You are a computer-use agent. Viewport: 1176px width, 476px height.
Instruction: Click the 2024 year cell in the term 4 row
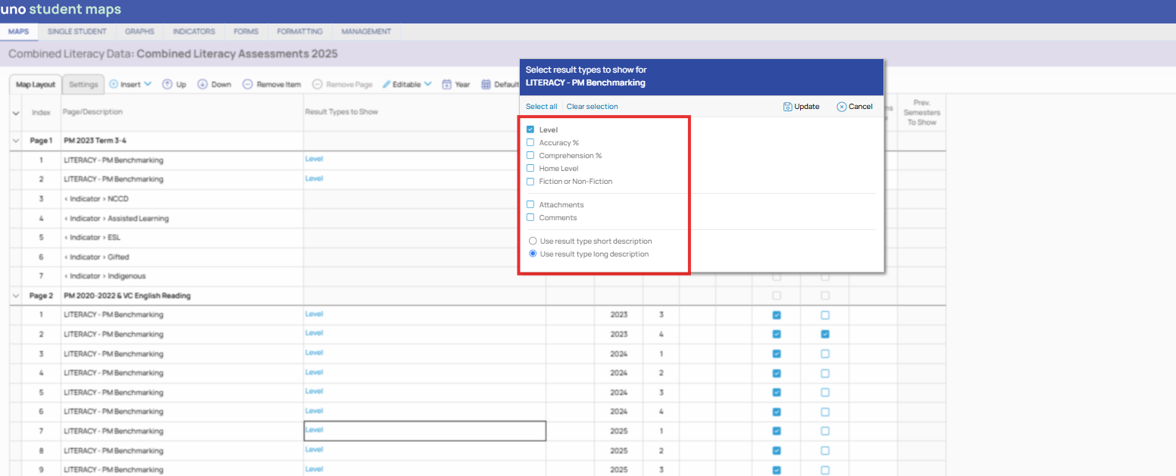click(x=618, y=411)
